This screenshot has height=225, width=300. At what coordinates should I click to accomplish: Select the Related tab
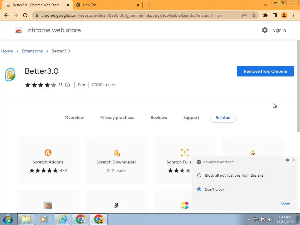(x=223, y=118)
